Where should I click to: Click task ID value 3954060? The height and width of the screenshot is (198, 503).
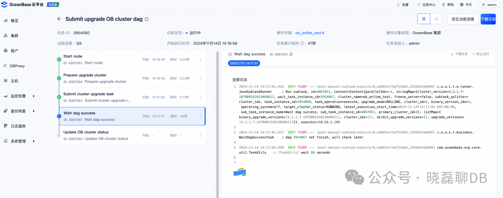82,33
